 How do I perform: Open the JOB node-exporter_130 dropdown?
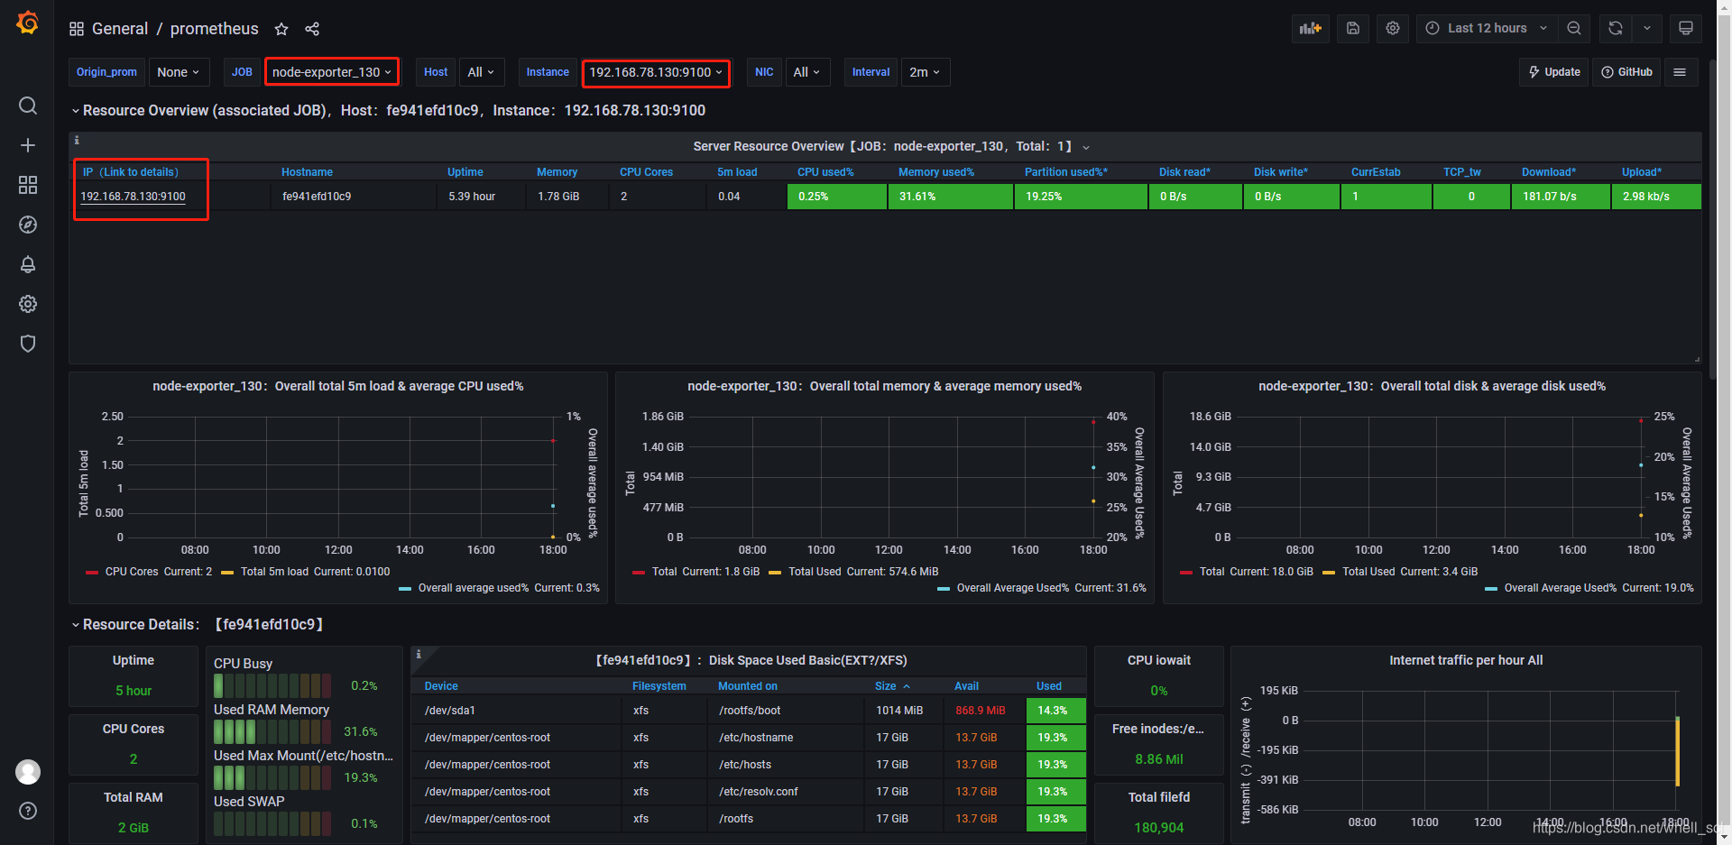pyautogui.click(x=332, y=72)
